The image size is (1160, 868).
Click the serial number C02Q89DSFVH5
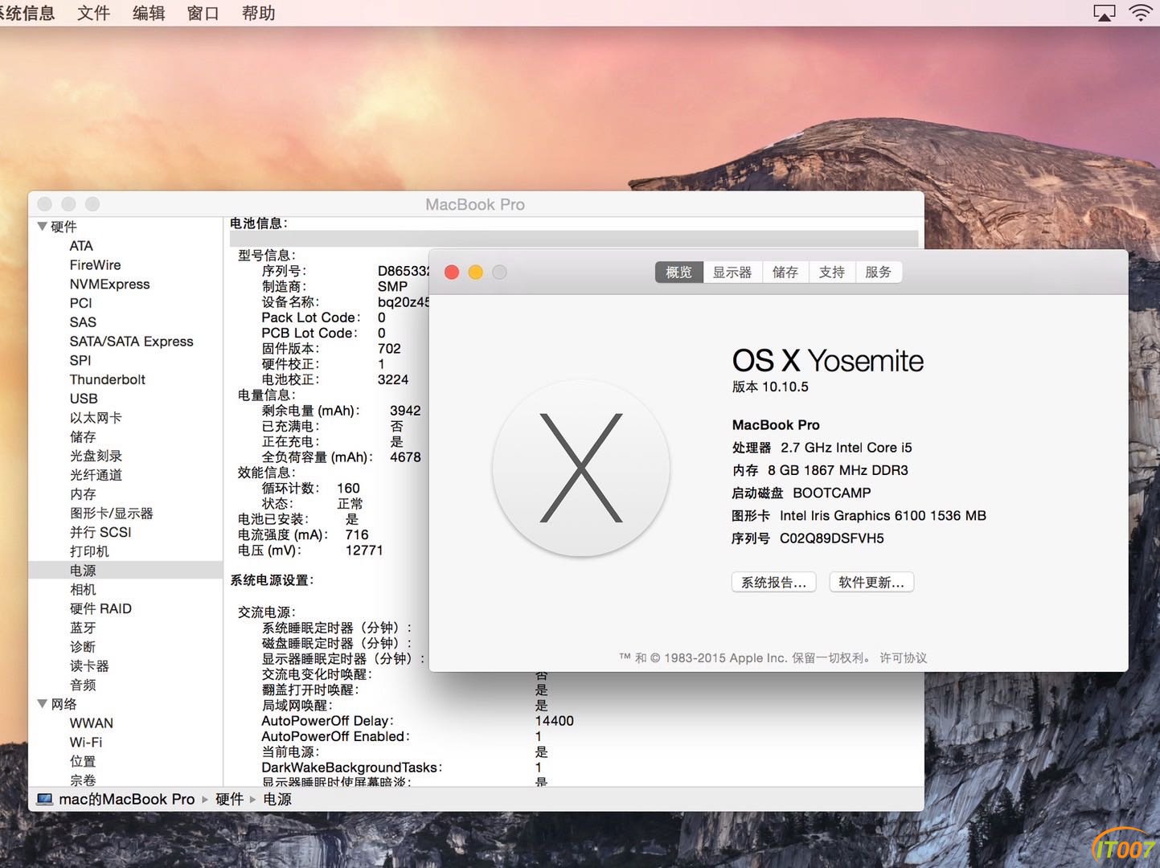click(832, 538)
